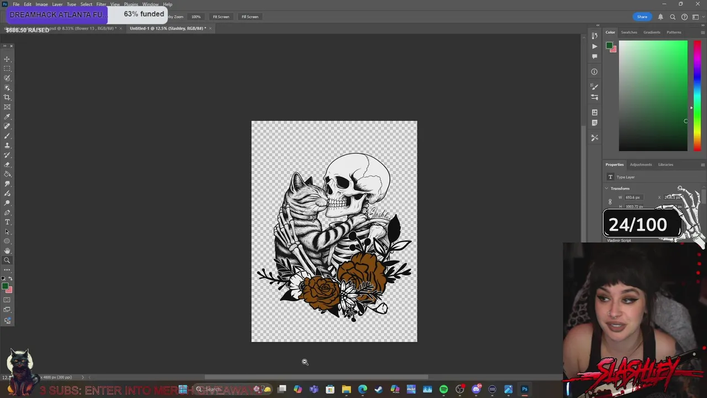
Task: Click the rainbow hue slider strip
Action: [697, 96]
